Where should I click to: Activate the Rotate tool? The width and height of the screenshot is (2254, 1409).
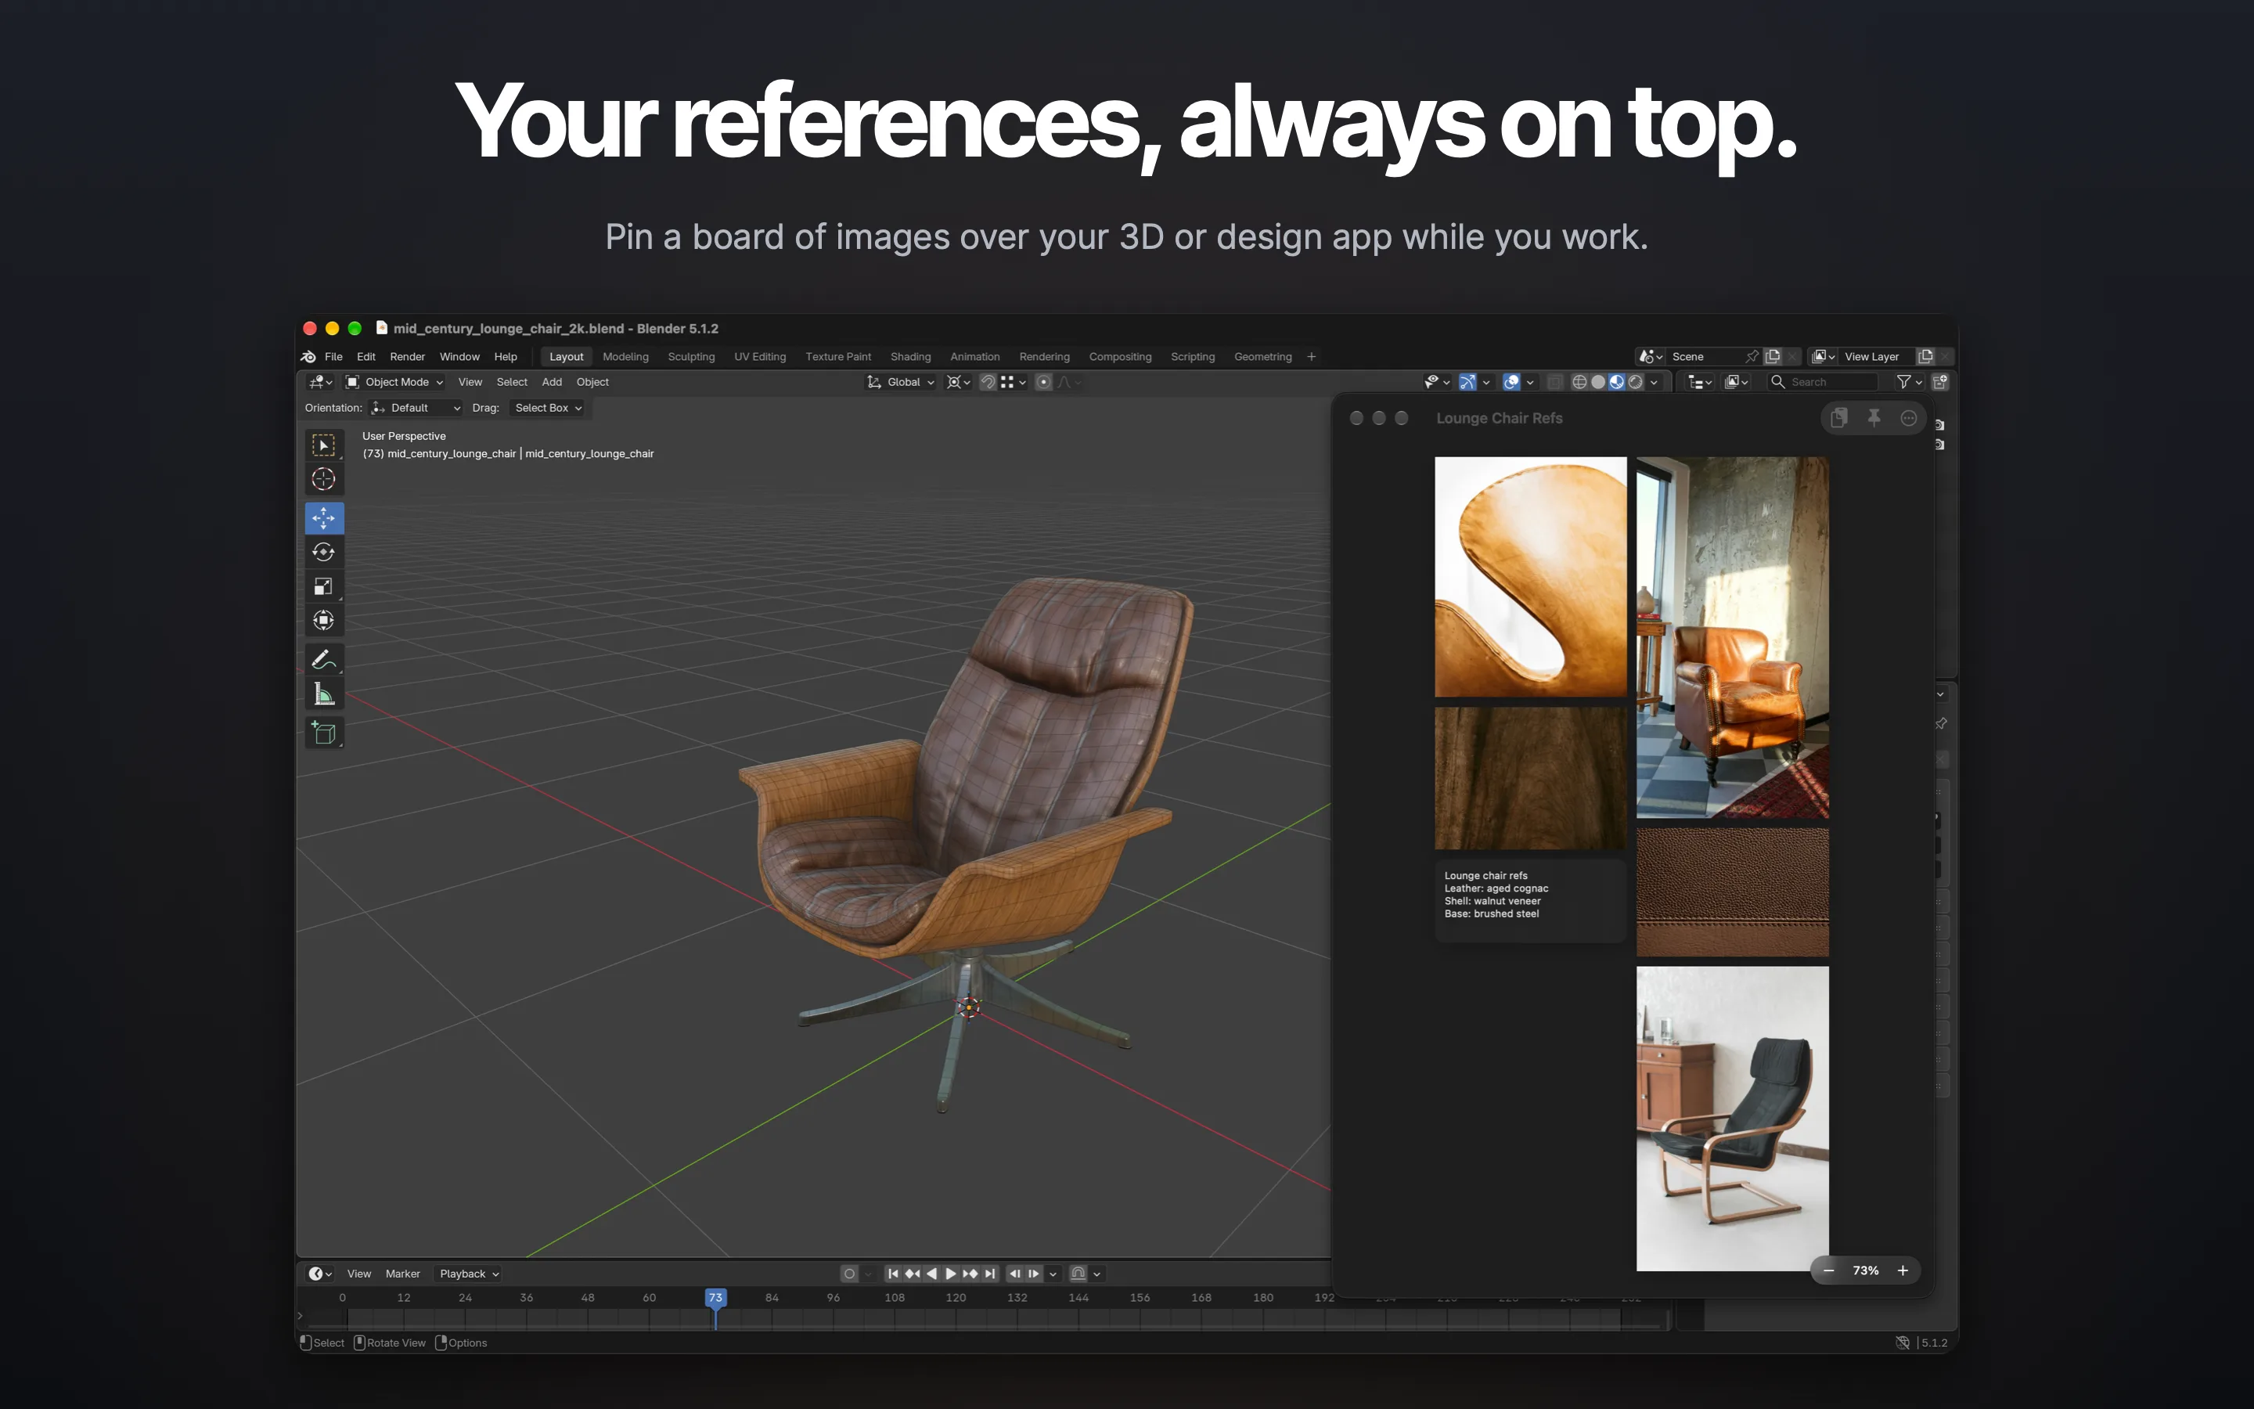pos(323,552)
